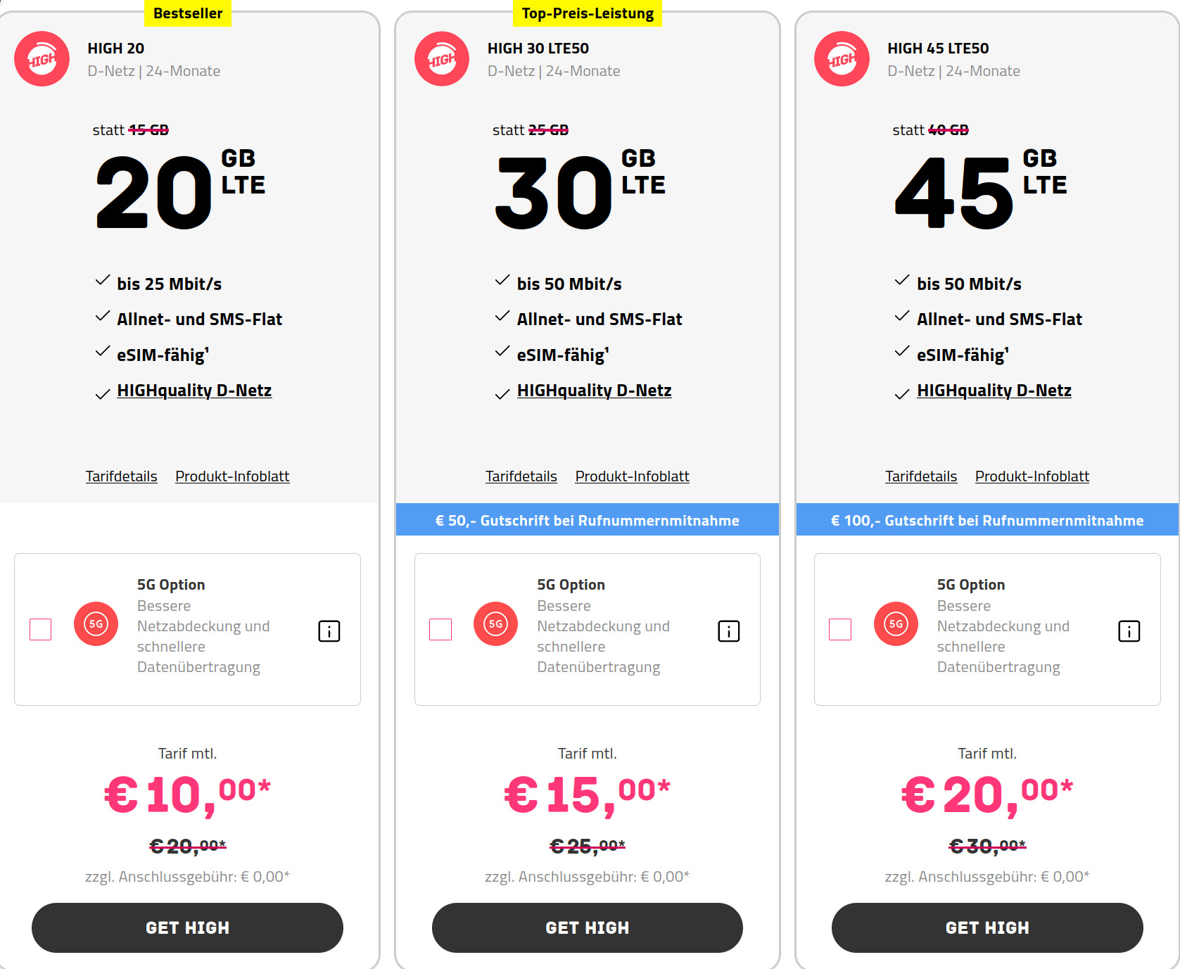Click the € 100 Gutschrift bei Rufnummernmitnahme banner
The height and width of the screenshot is (969, 1180).
(x=987, y=520)
